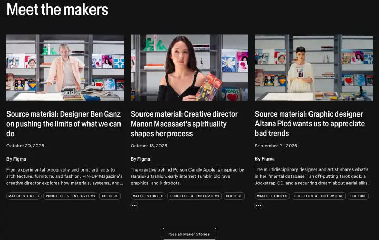Click the date September 21, 2026

pos(276,146)
